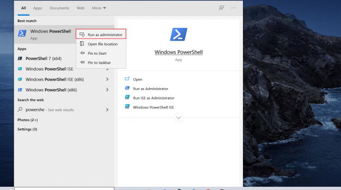Expand Windows PowerShell ISE (x86) arrow

click(107, 79)
